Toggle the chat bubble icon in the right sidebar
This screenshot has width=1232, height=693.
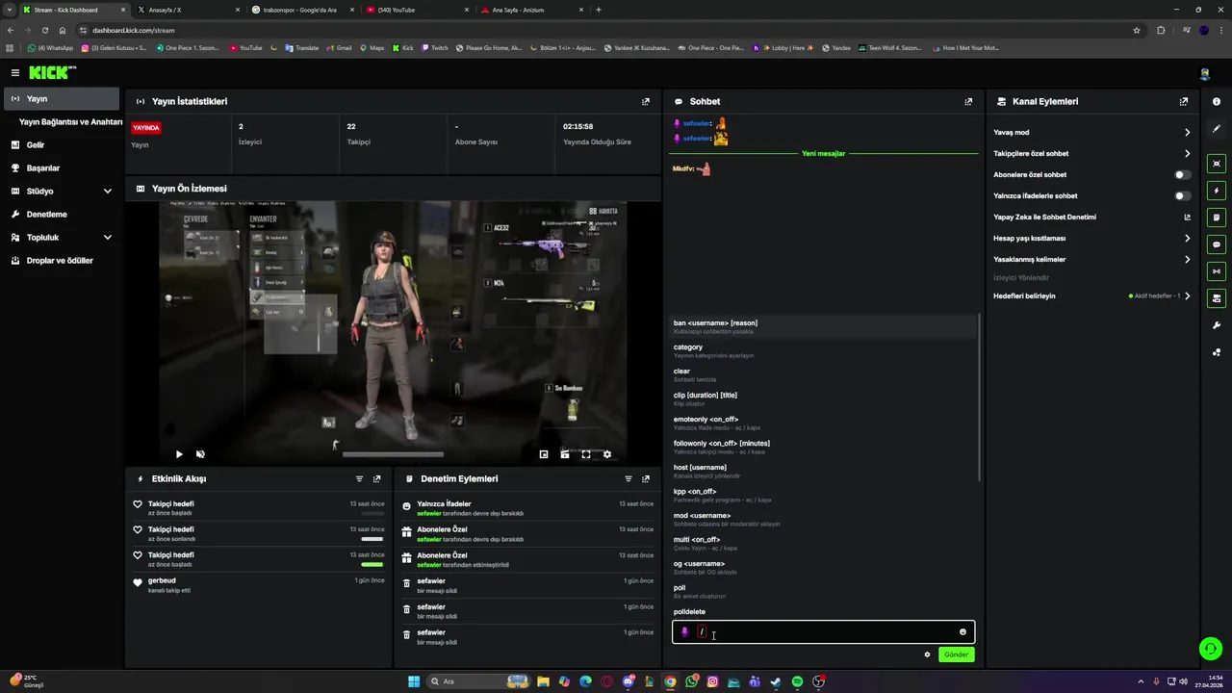pyautogui.click(x=1217, y=244)
